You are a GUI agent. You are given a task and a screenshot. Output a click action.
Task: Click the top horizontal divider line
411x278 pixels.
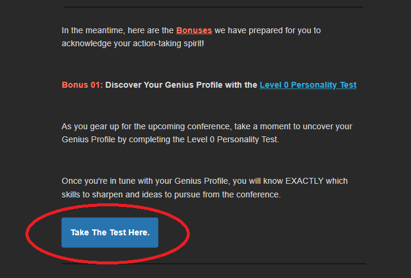[x=214, y=7]
